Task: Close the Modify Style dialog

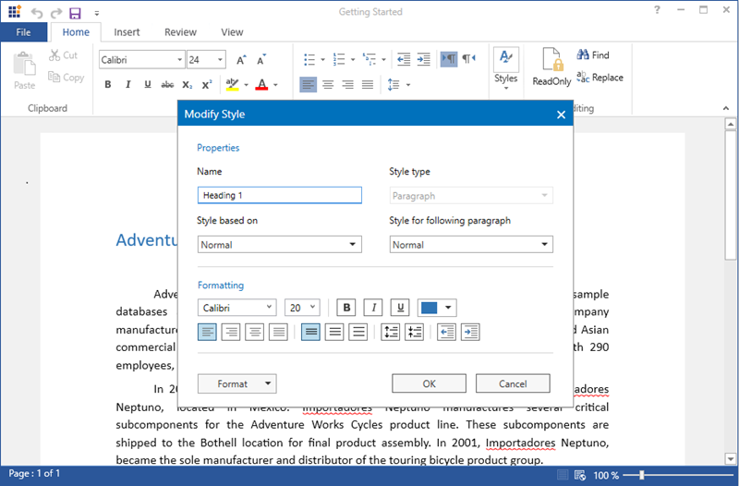Action: pyautogui.click(x=561, y=115)
